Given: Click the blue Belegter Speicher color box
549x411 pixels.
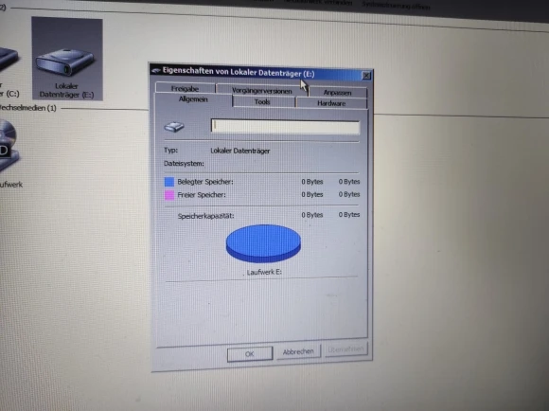Looking at the screenshot, I should coord(169,182).
